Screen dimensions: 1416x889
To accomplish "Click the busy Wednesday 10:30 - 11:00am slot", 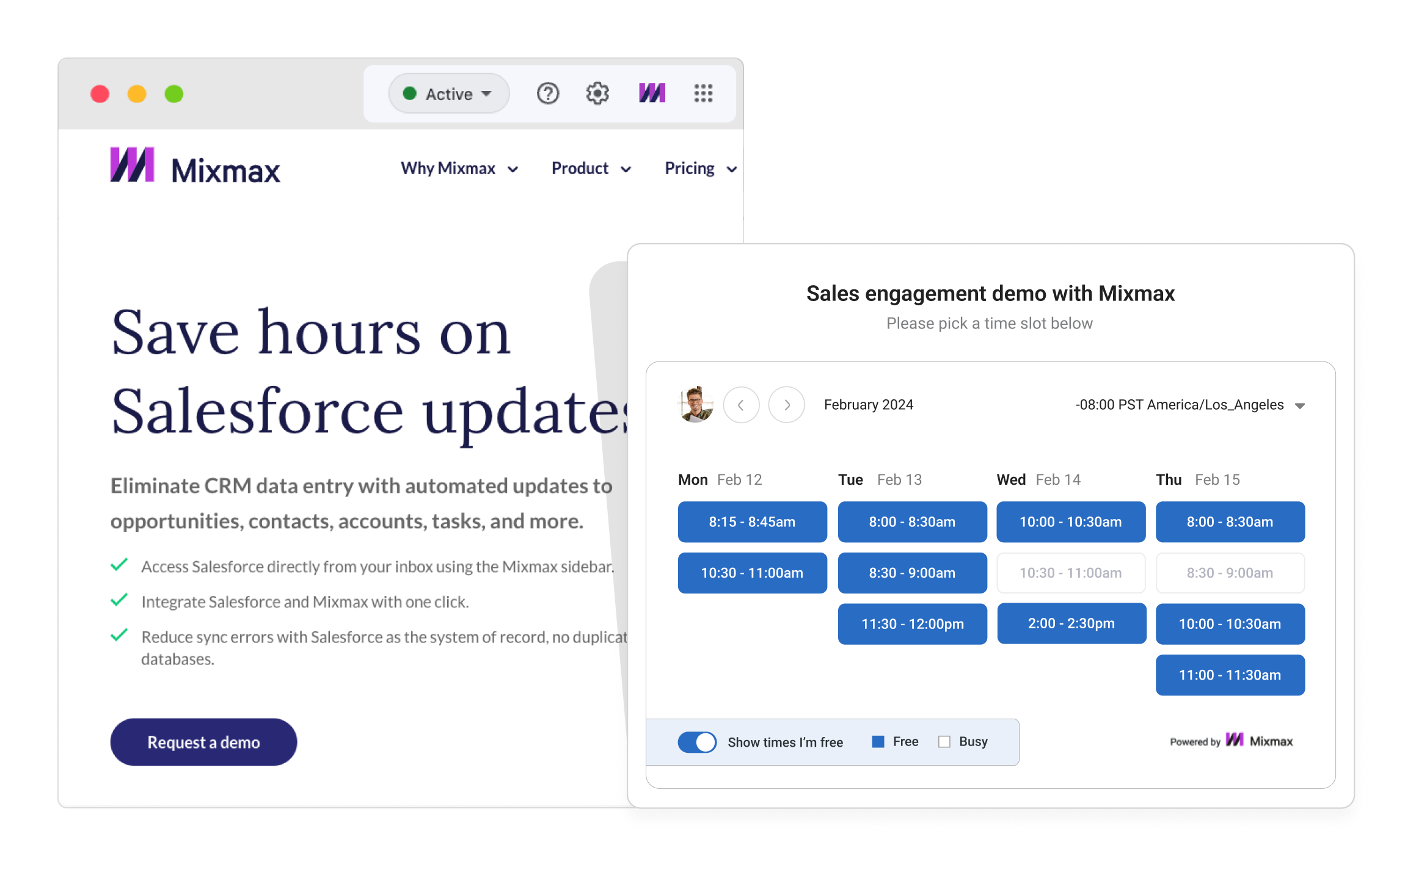I will pos(1071,573).
